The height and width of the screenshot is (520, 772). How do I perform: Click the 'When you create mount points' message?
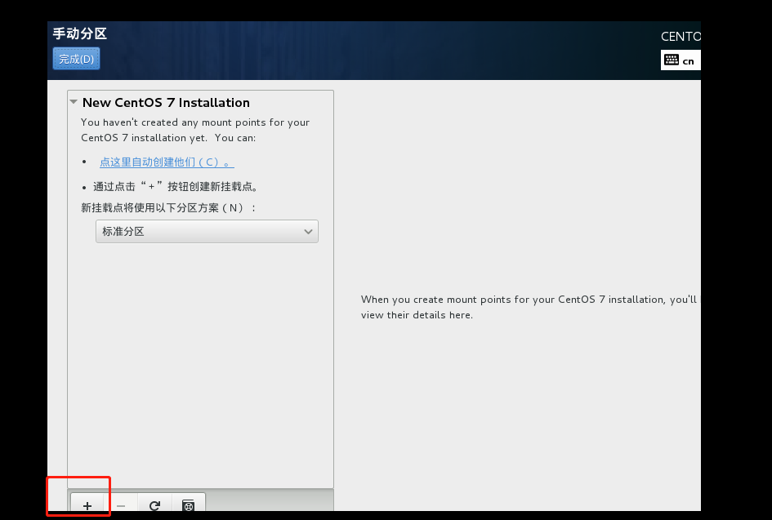(529, 307)
